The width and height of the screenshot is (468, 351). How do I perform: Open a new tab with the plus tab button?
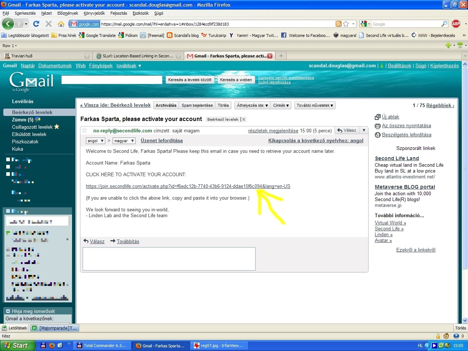tap(281, 56)
